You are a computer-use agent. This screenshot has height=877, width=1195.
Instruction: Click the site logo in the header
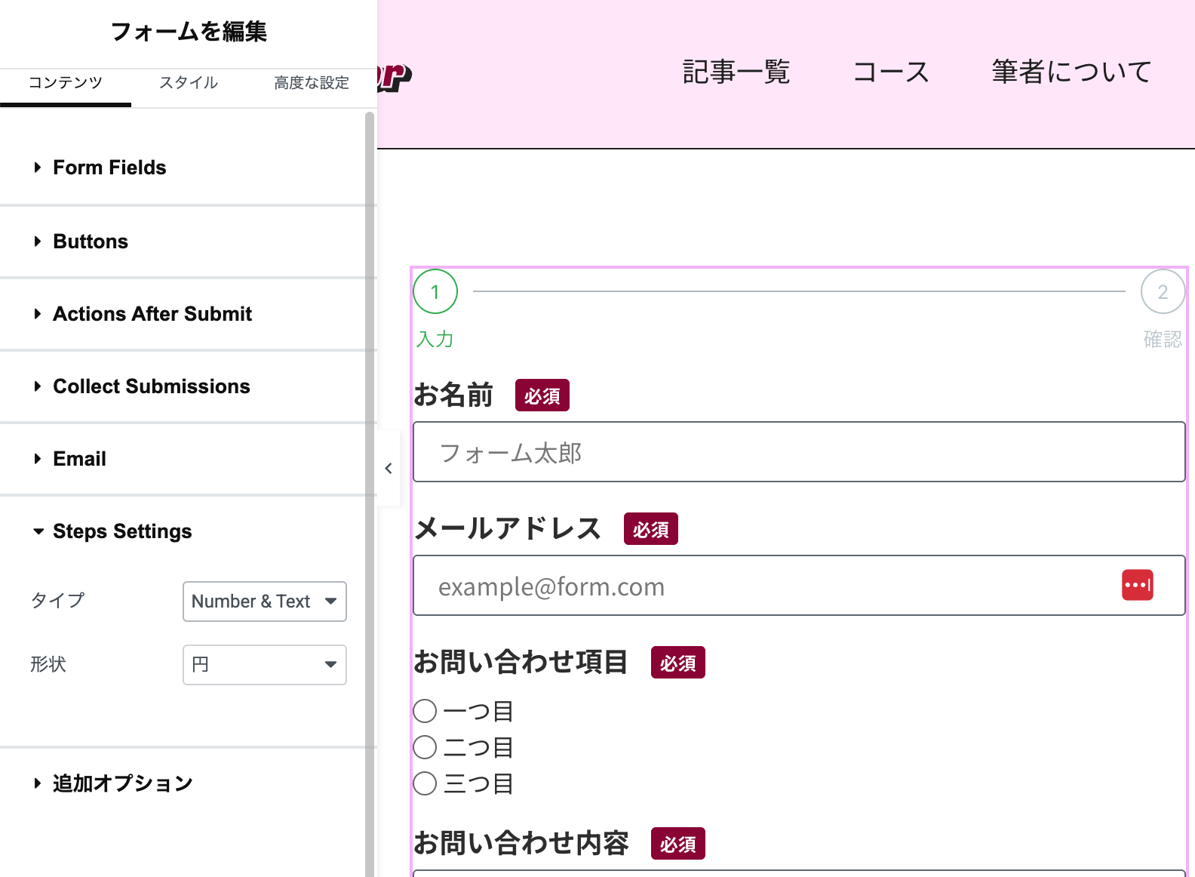394,75
